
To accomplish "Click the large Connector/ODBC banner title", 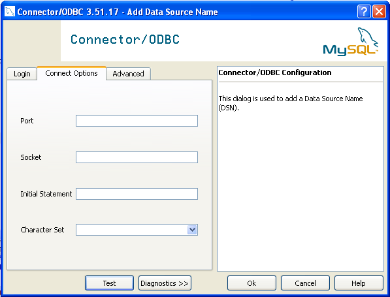I will pyautogui.click(x=125, y=39).
